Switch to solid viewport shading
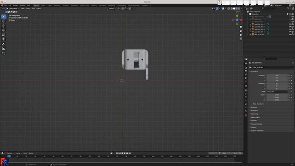Screen dimensions: 295x166 234,8
